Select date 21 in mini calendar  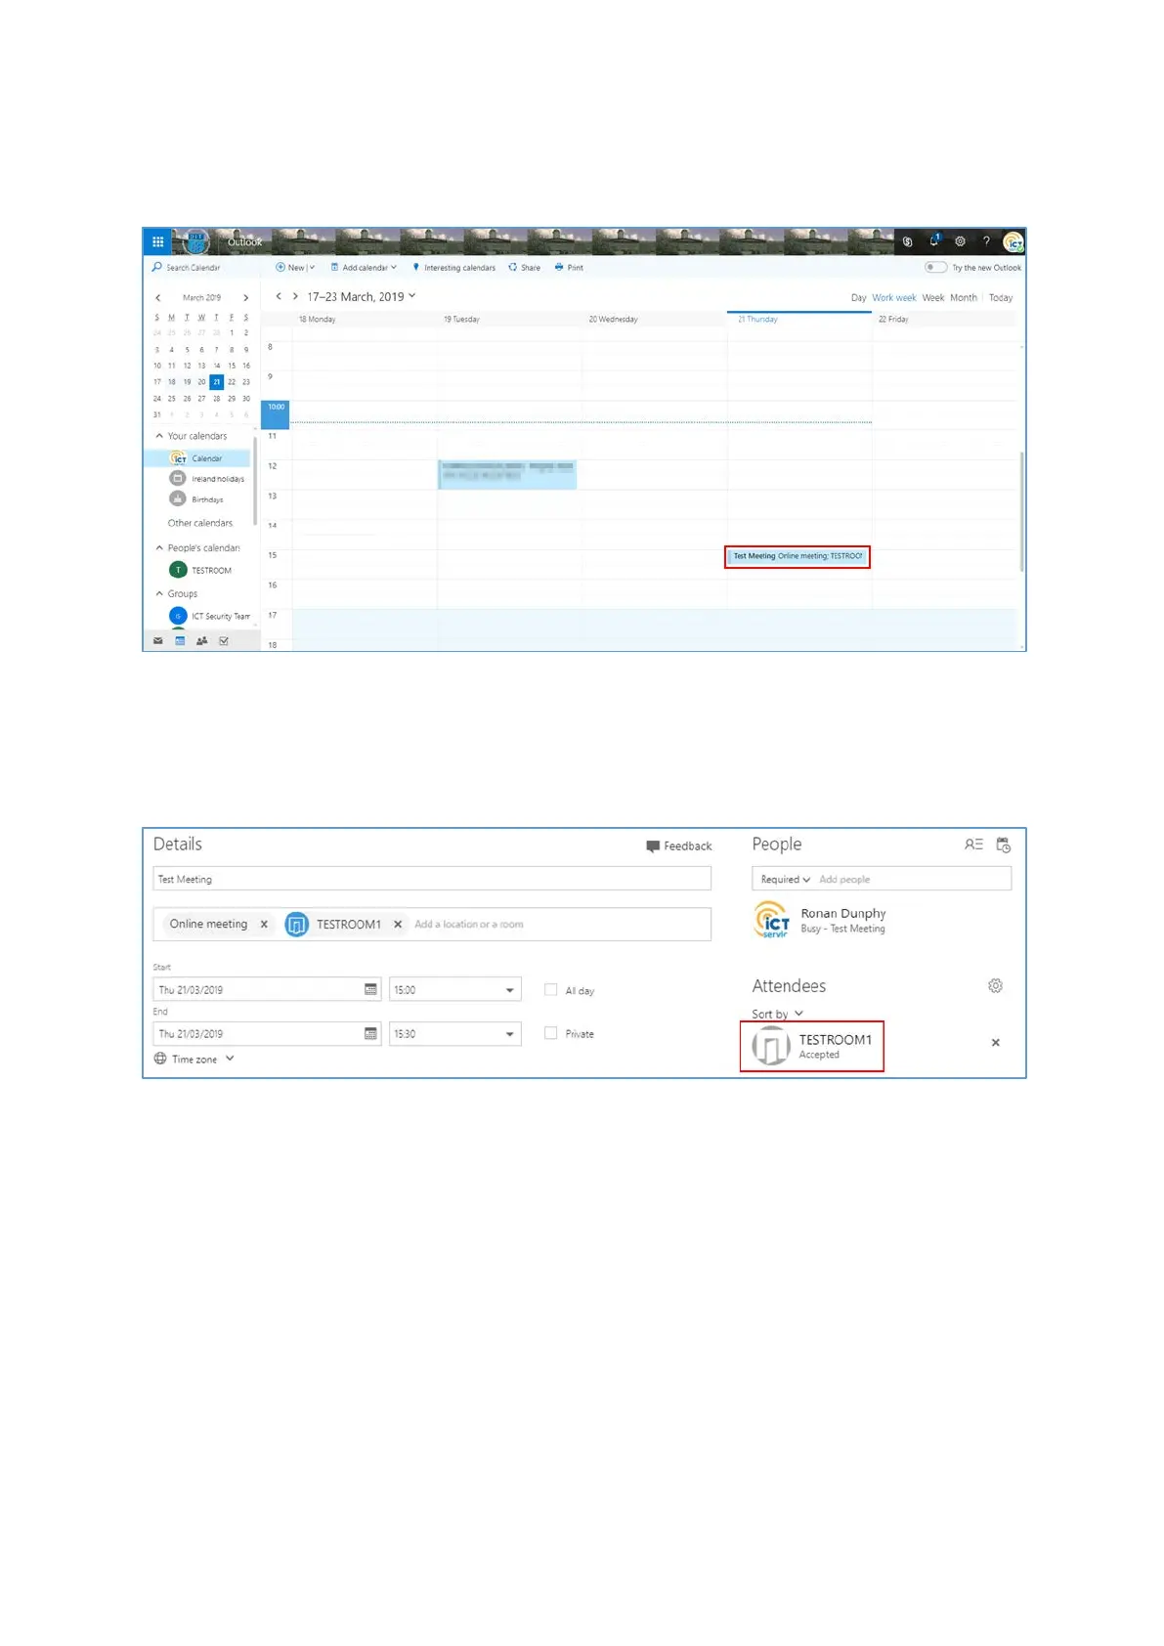pos(217,382)
